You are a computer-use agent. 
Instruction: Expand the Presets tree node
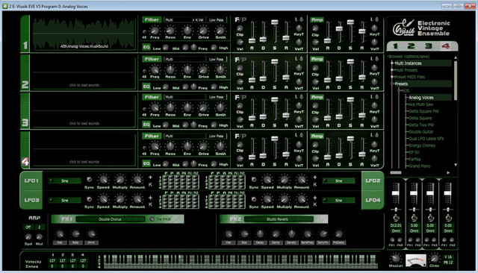click(x=392, y=84)
